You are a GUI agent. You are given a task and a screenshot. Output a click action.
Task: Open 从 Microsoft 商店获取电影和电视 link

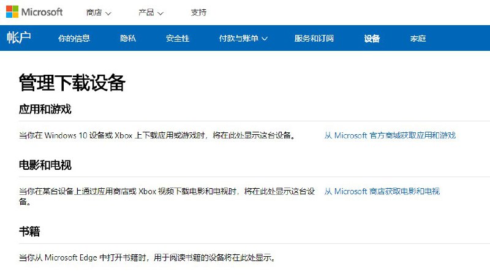pos(382,191)
